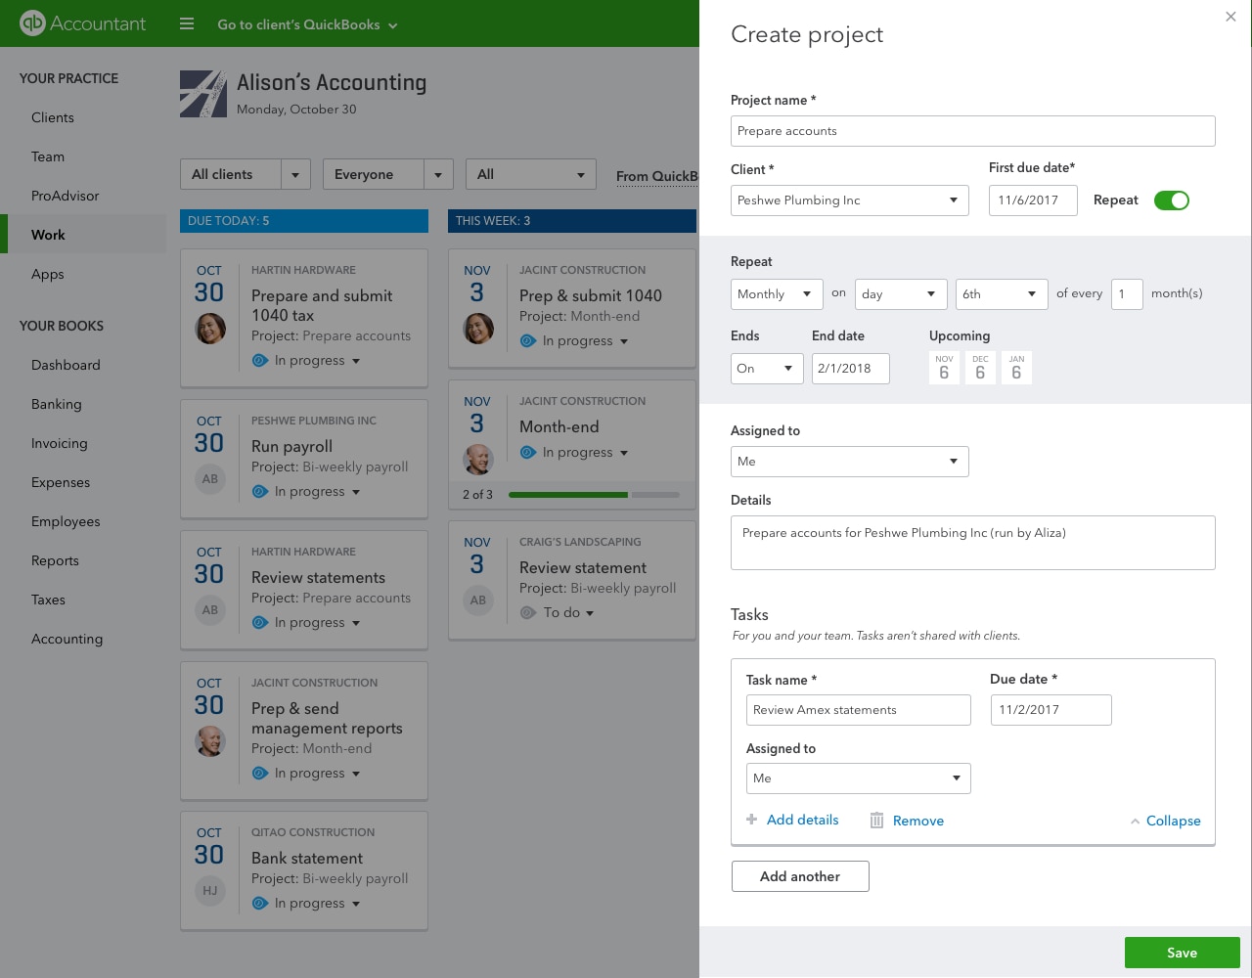Open the All type filter dropdown
This screenshot has width=1252, height=978.
(531, 175)
